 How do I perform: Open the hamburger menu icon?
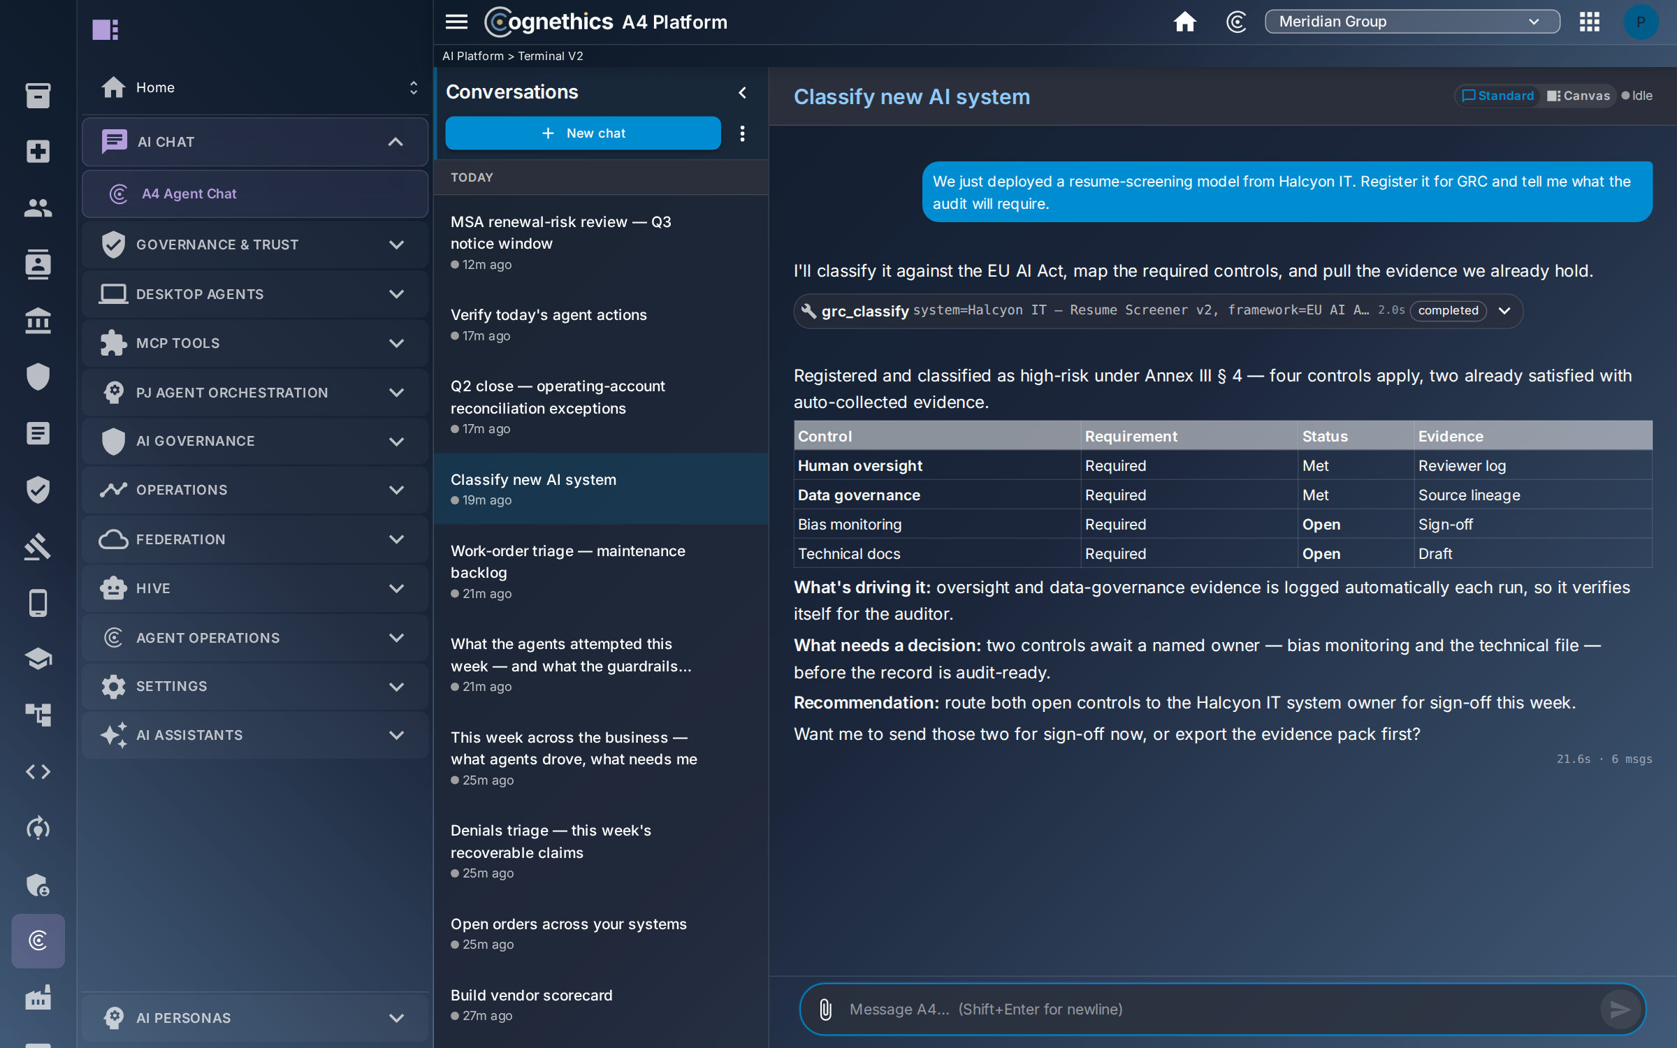456,22
